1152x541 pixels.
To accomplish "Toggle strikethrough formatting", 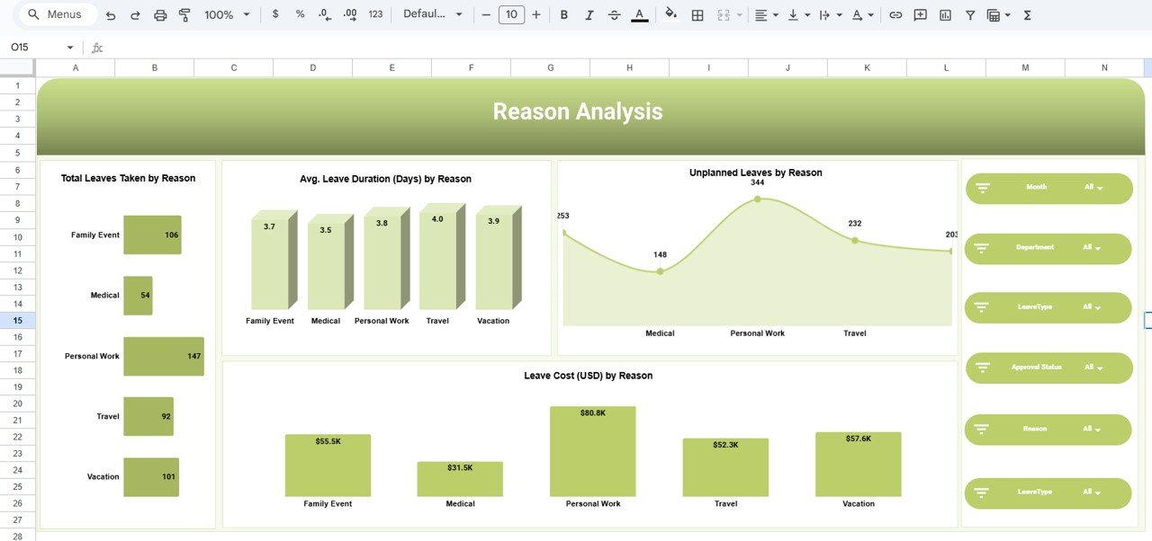I will 616,14.
